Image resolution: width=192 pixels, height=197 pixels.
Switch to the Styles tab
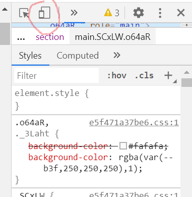pyautogui.click(x=30, y=56)
